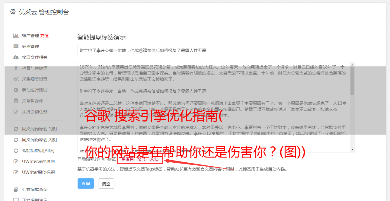Click the scroll-down arrow of text area
Viewport: 390px width, 201px height.
pos(352,149)
